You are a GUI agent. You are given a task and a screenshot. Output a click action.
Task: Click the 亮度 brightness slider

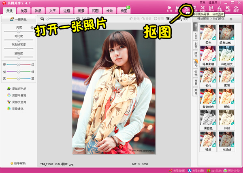pyautogui.click(x=18, y=32)
